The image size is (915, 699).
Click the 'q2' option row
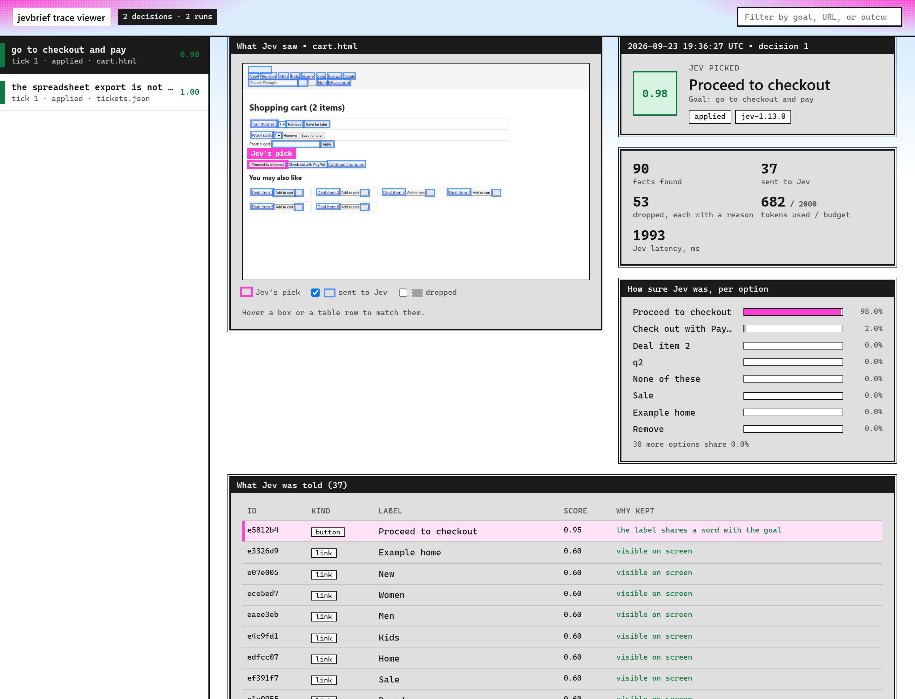pyautogui.click(x=757, y=363)
